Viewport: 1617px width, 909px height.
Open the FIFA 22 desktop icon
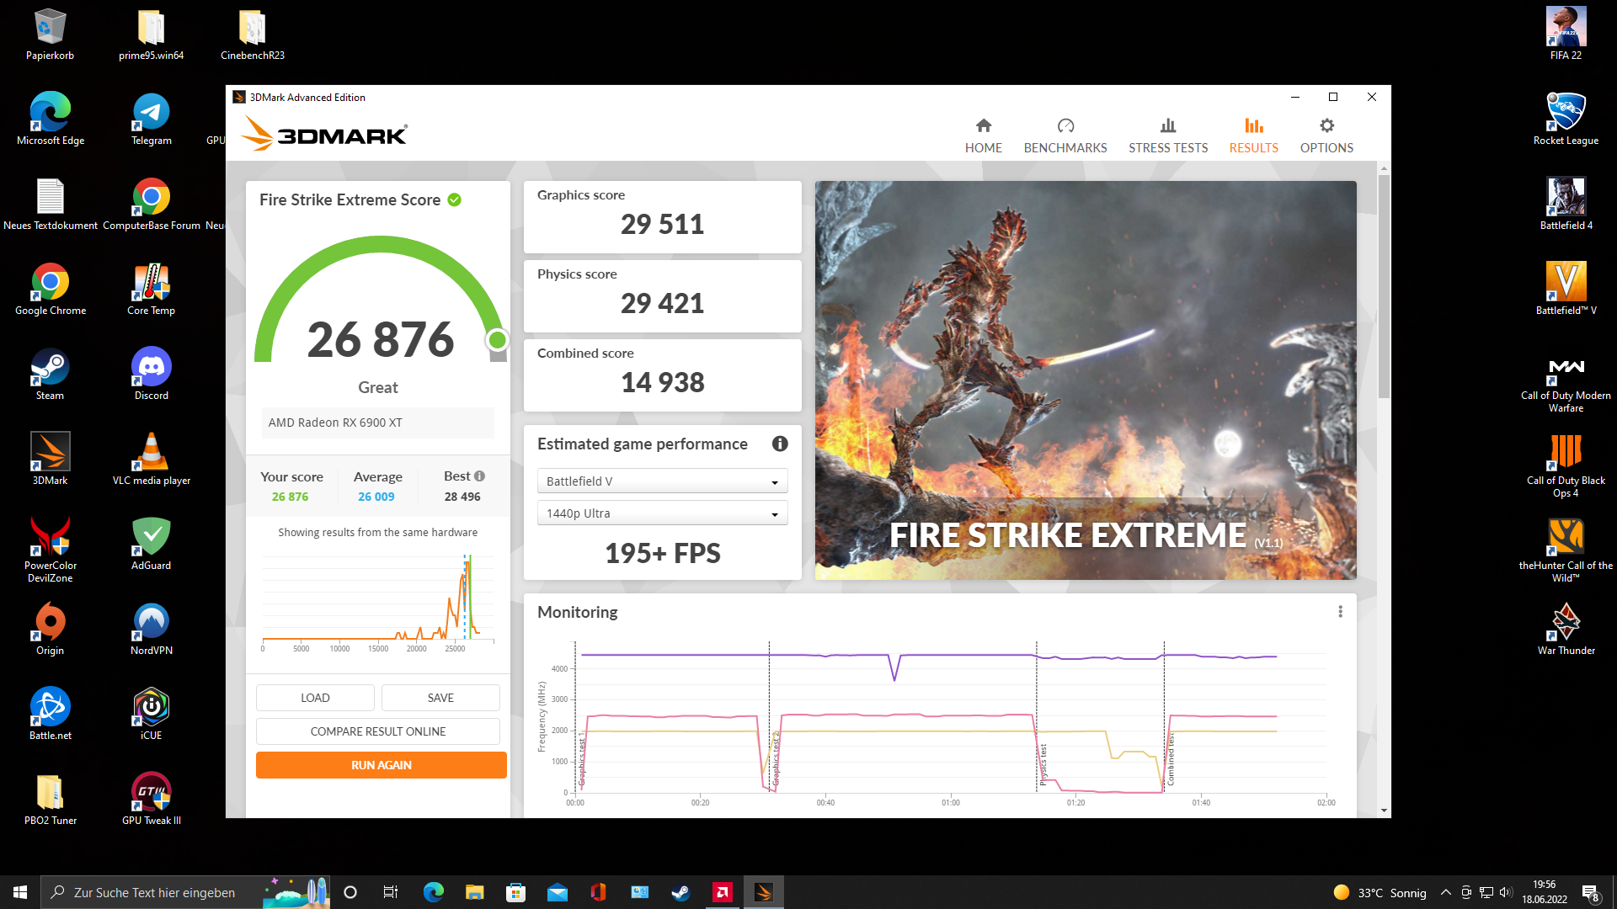tap(1566, 35)
